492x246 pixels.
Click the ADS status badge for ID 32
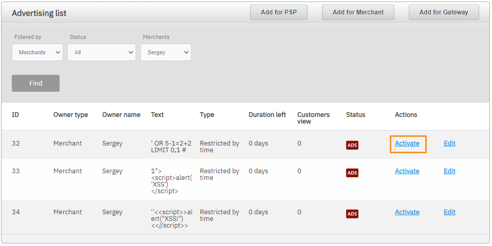tap(352, 145)
